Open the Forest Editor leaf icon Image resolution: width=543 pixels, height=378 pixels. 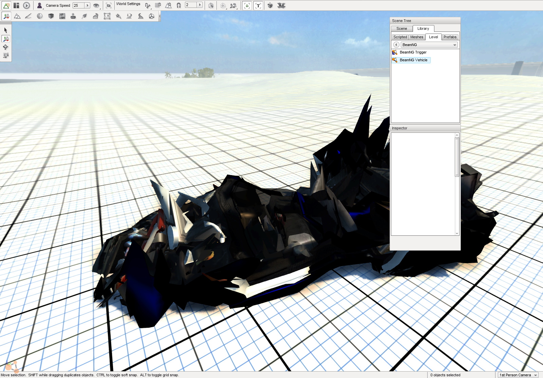[84, 16]
